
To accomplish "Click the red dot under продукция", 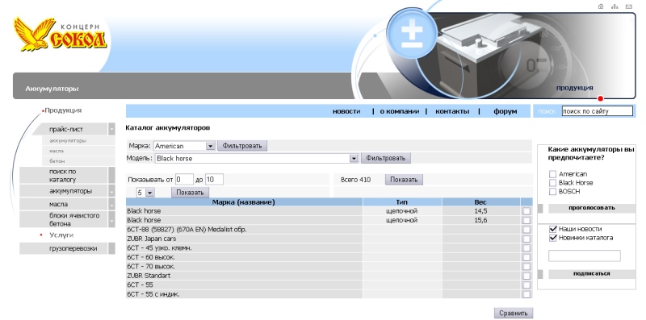I will click(600, 98).
